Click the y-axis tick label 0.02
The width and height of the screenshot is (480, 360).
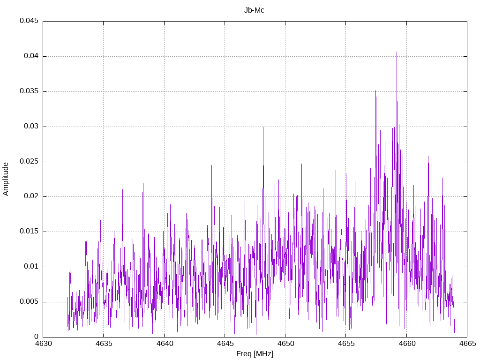click(31, 196)
